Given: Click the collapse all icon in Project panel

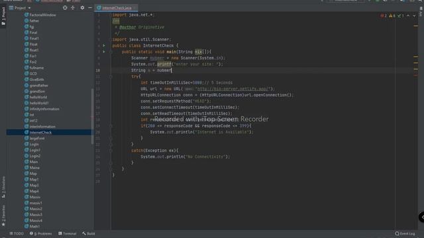Looking at the screenshot, I should [x=73, y=8].
